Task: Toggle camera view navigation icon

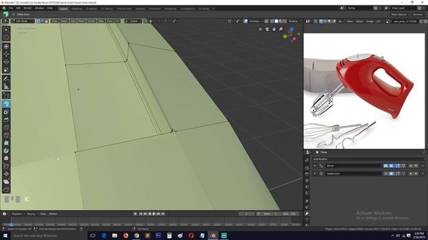Action: pyautogui.click(x=267, y=29)
